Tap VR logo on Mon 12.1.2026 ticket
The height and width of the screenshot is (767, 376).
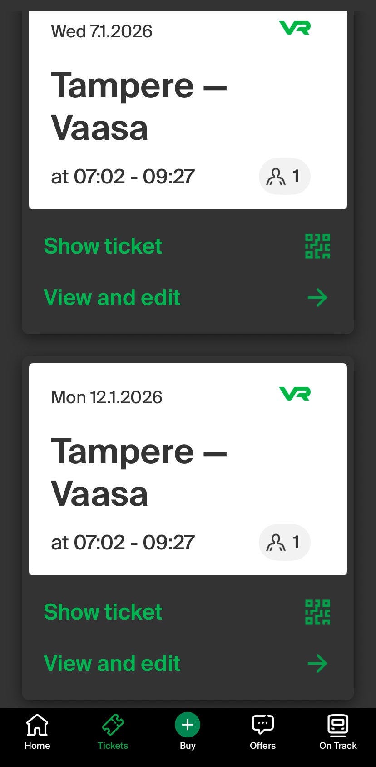[295, 394]
